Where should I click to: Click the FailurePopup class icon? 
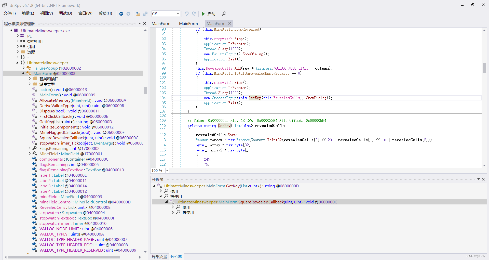pos(29,68)
